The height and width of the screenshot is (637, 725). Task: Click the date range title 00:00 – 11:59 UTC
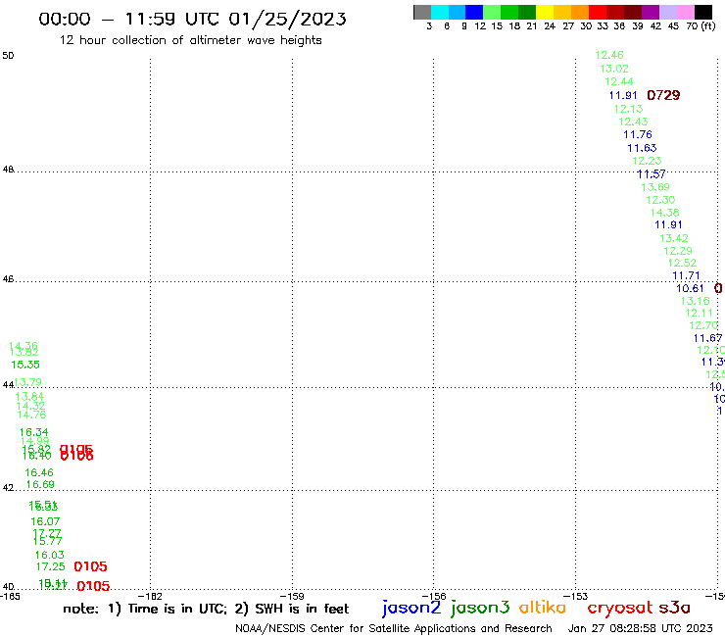[x=192, y=19]
